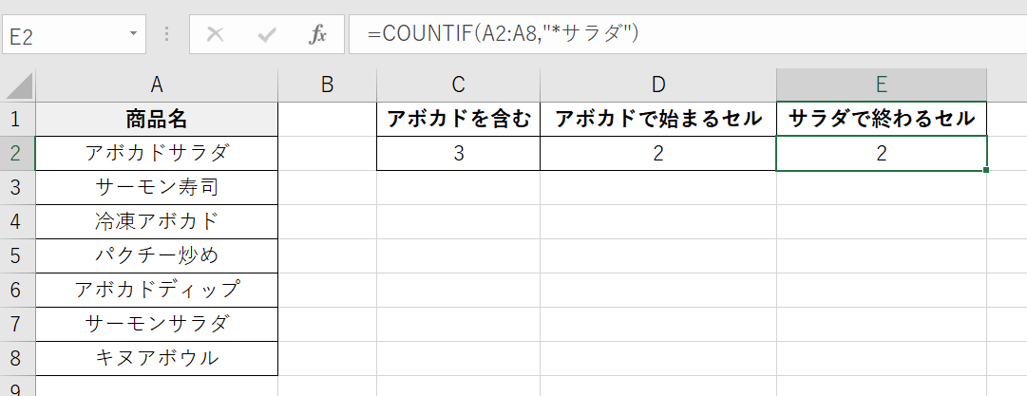The width and height of the screenshot is (1027, 396).
Task: Select row 5 header
Action: (x=18, y=255)
